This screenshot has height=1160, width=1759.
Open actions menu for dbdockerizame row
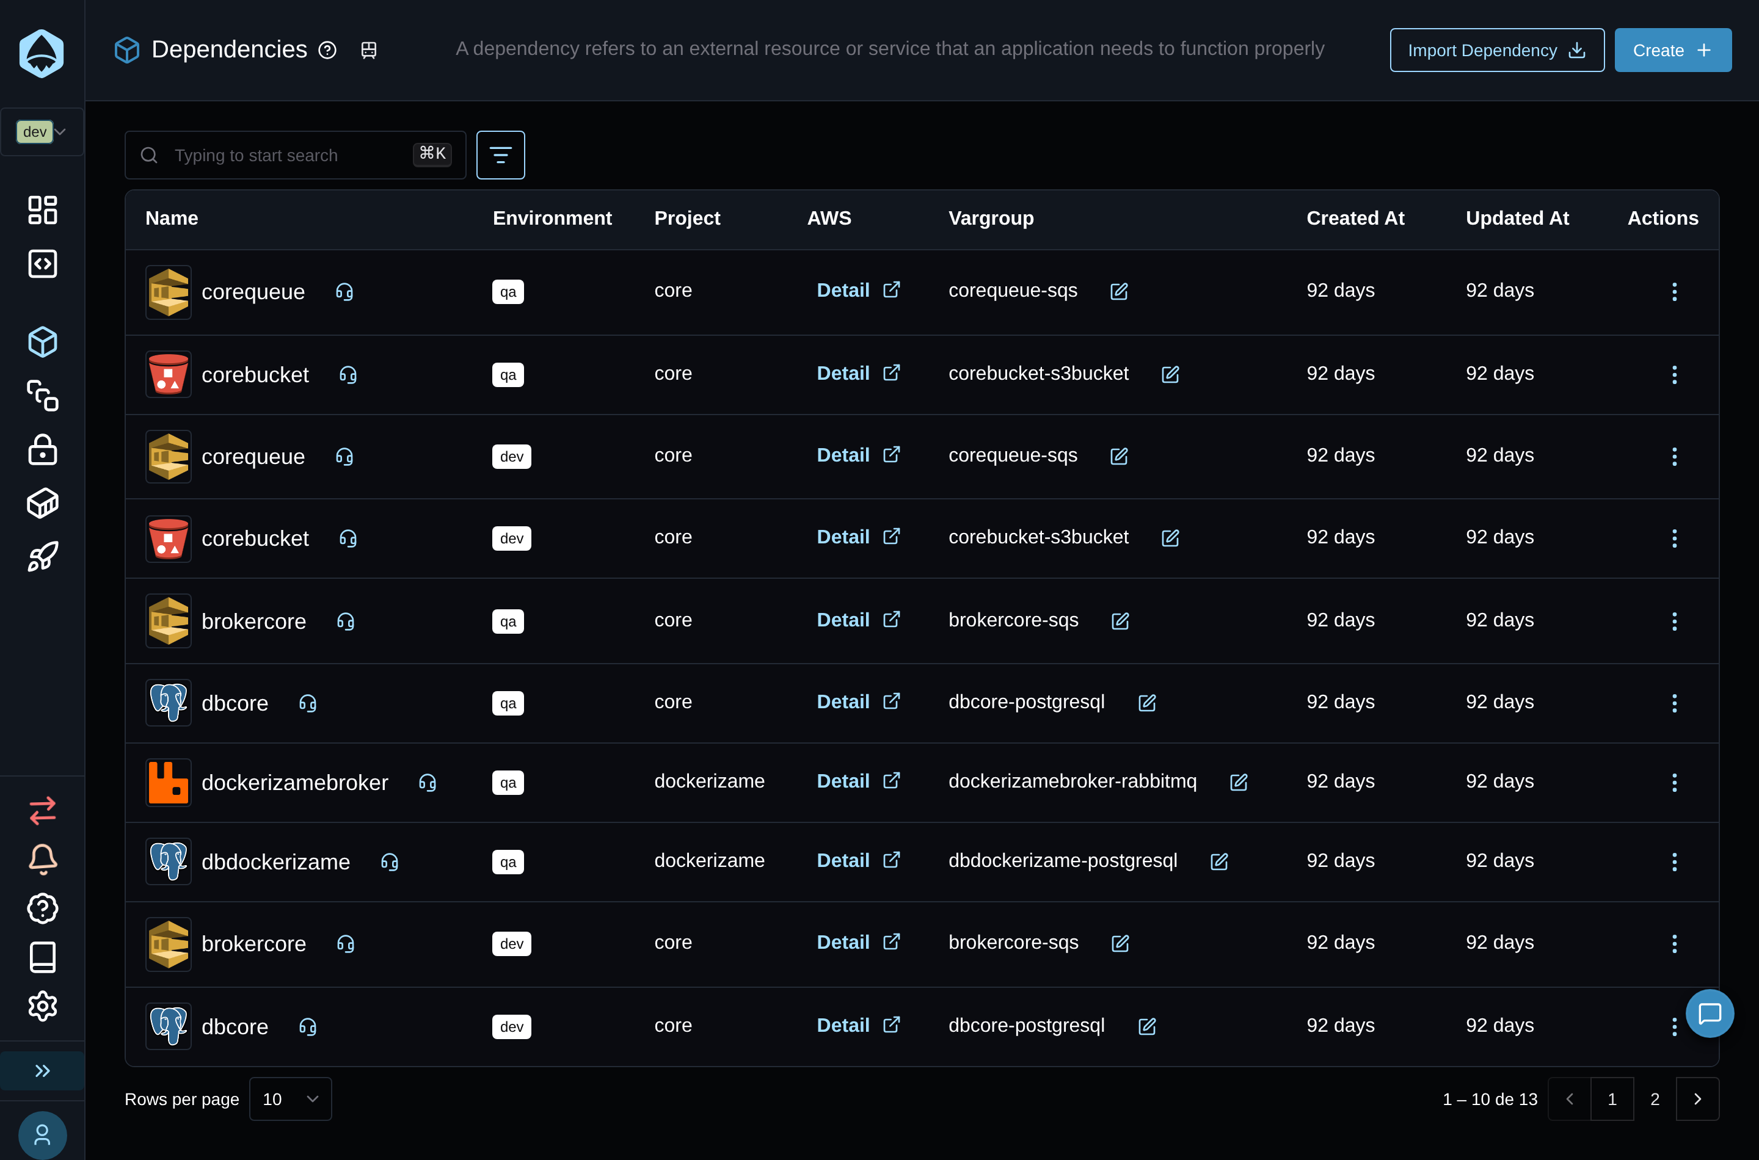[1674, 862]
